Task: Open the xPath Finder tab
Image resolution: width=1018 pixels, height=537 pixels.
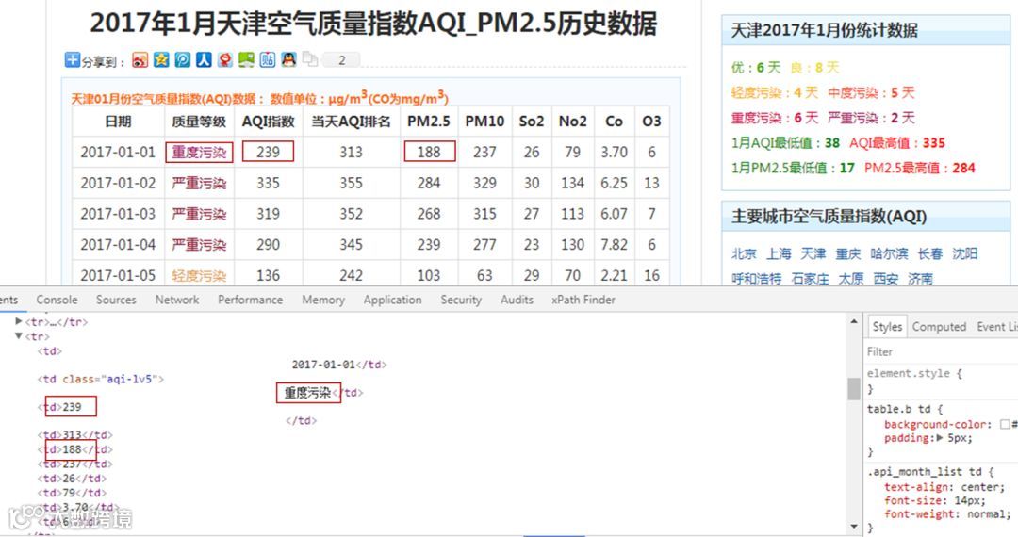Action: coord(583,300)
